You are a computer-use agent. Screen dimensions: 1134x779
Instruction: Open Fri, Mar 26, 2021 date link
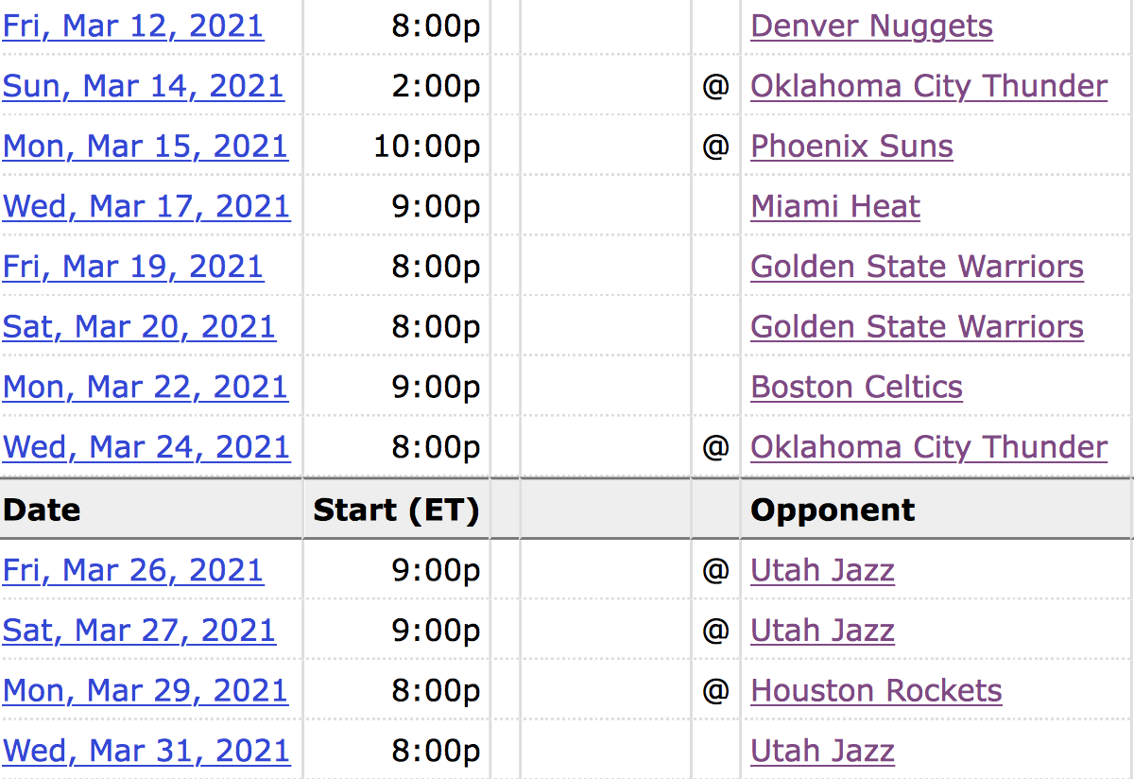click(133, 570)
